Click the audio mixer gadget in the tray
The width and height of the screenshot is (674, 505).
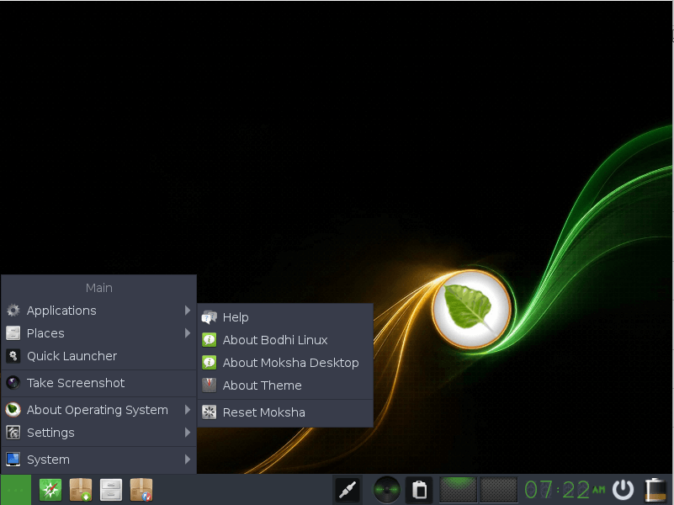coord(385,489)
